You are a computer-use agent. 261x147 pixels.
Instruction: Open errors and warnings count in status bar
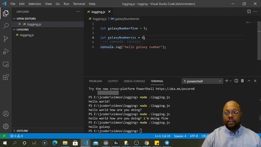[17, 136]
